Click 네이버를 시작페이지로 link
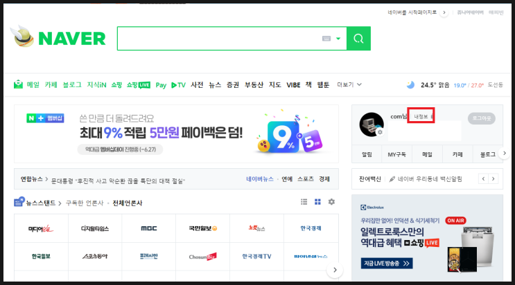 pyautogui.click(x=412, y=12)
